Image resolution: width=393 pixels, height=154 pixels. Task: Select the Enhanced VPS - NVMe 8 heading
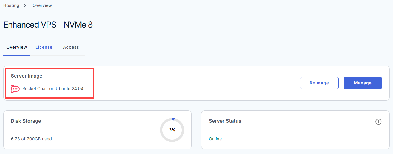point(48,25)
